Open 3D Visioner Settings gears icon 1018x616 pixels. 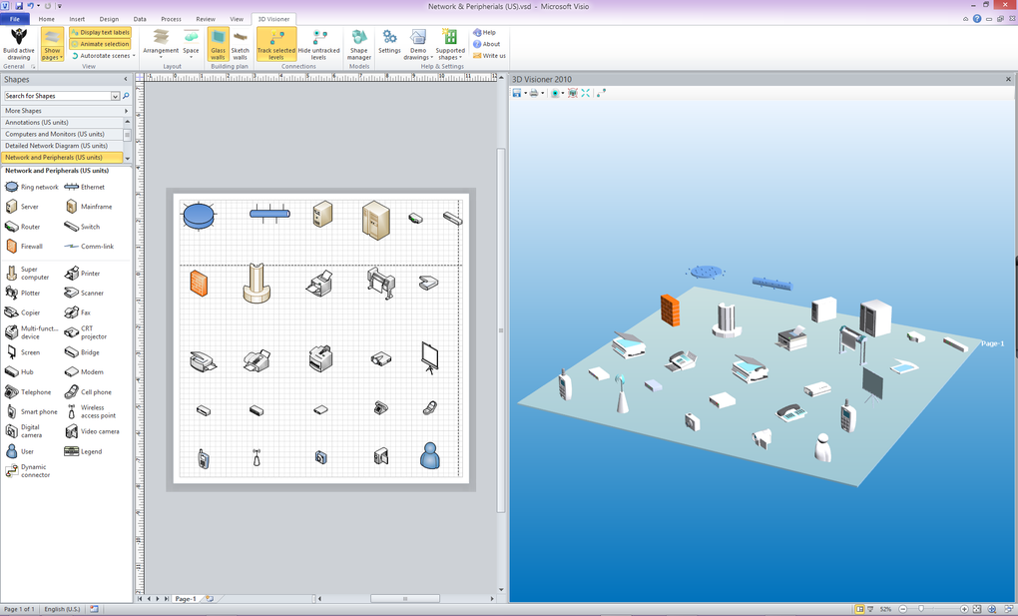pos(389,42)
